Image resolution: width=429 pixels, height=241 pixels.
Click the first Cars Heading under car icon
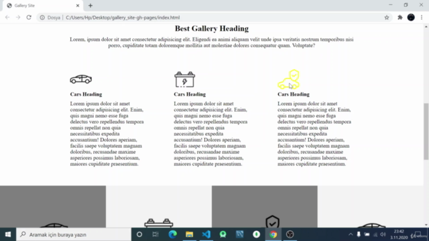(x=86, y=94)
